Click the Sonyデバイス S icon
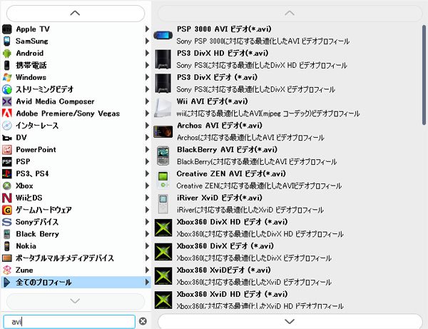 coord(7,222)
